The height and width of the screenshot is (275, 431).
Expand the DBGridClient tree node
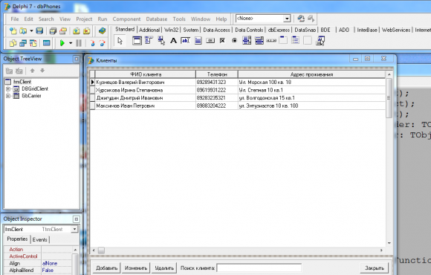coord(8,89)
